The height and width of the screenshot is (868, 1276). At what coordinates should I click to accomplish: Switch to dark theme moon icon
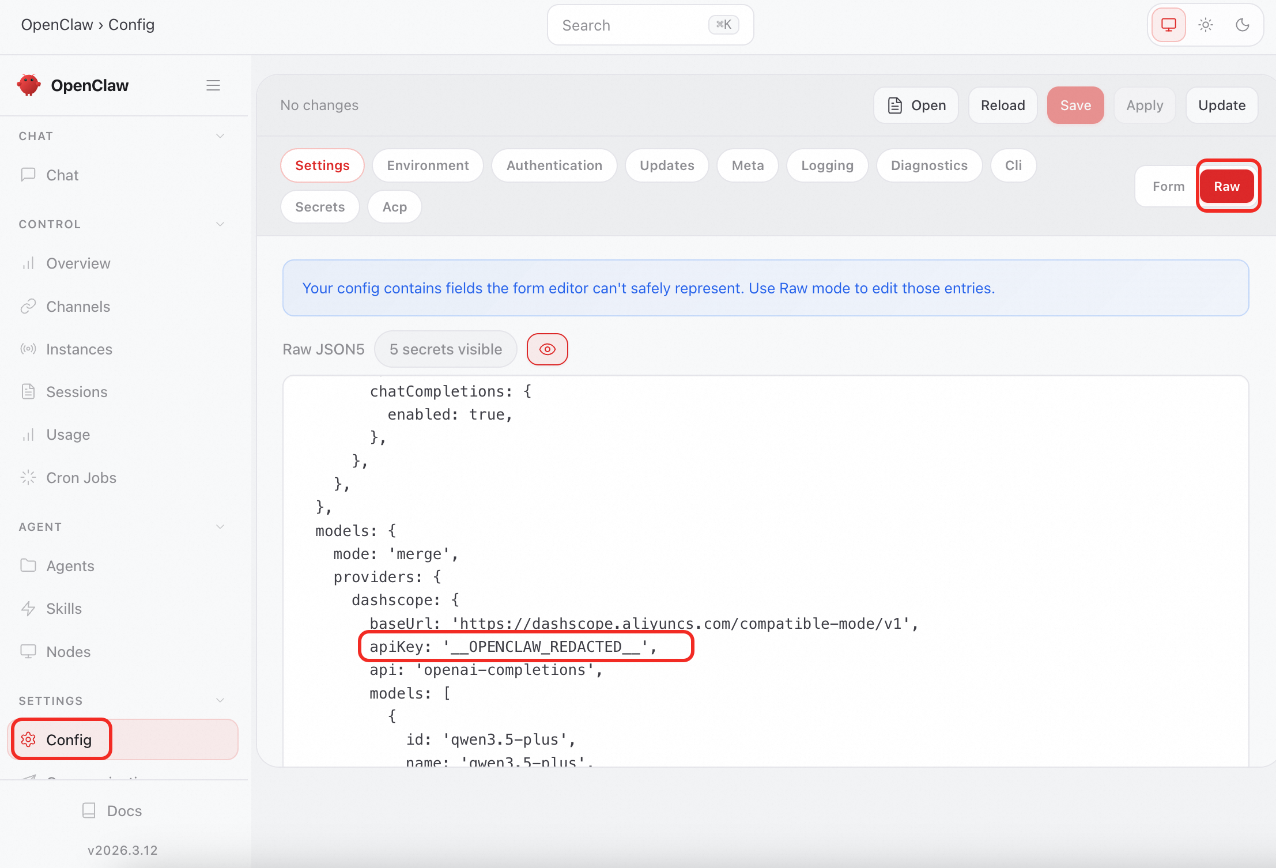pos(1242,25)
